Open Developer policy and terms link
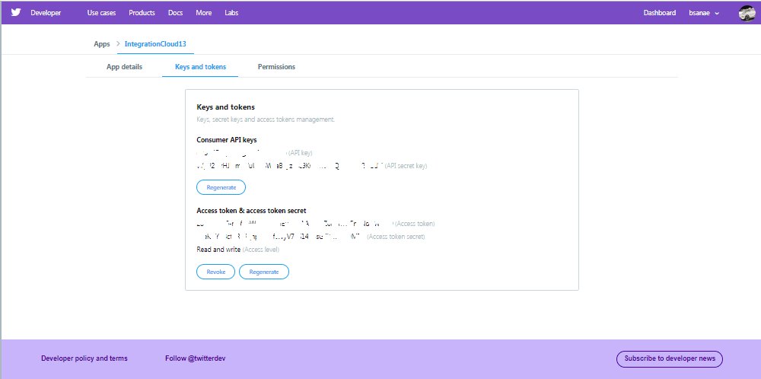 click(84, 358)
